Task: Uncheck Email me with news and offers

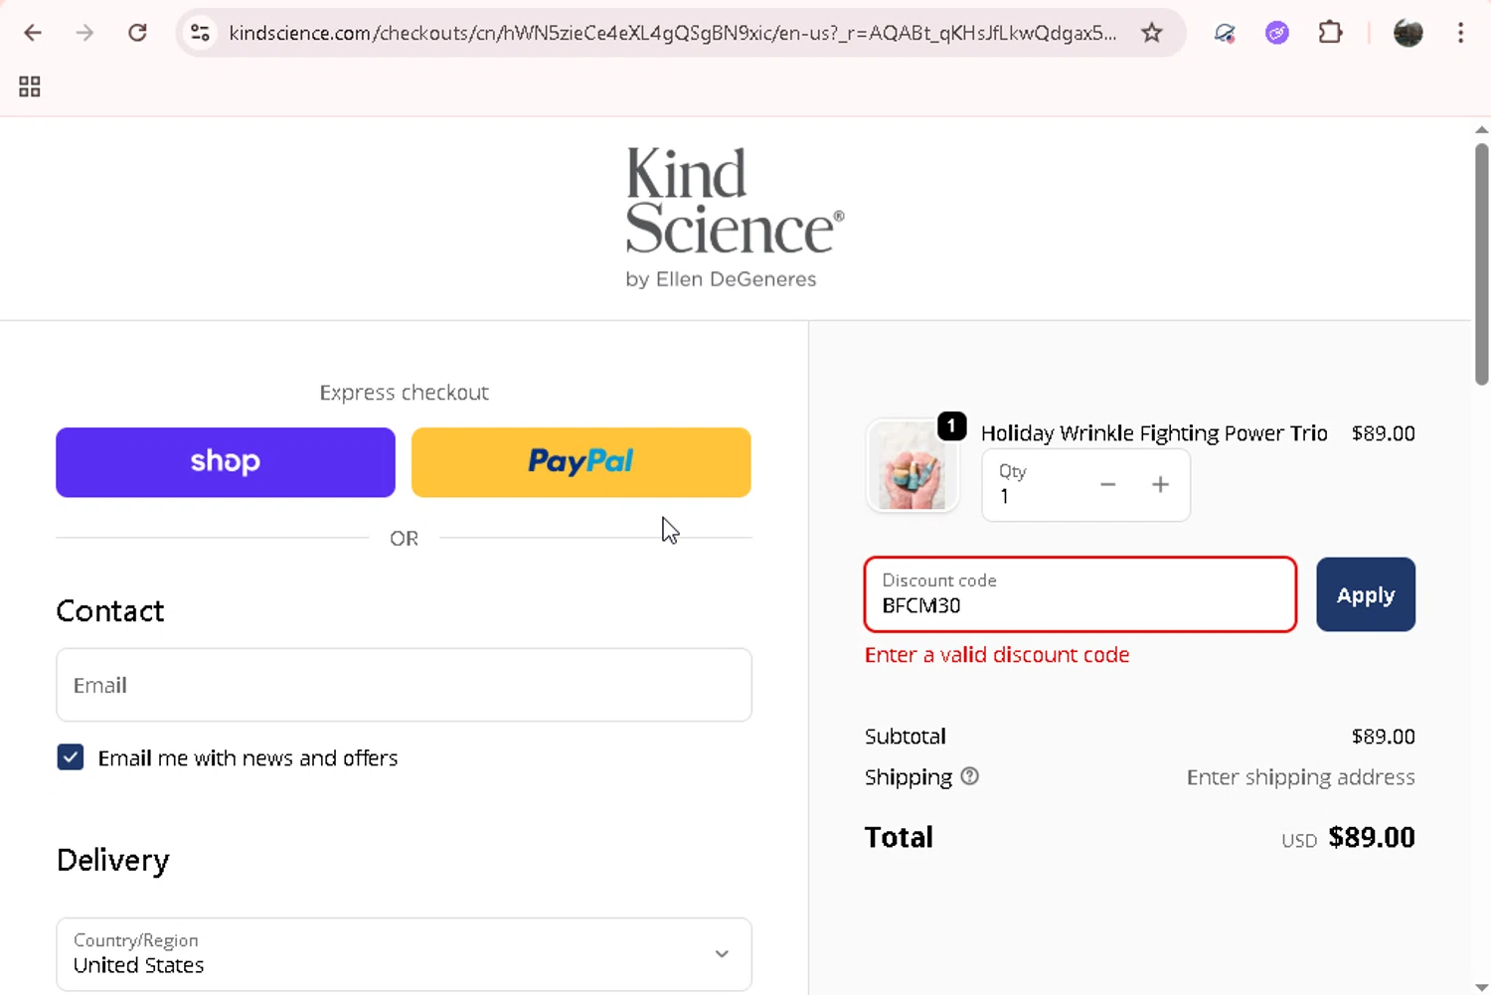Action: (x=71, y=757)
